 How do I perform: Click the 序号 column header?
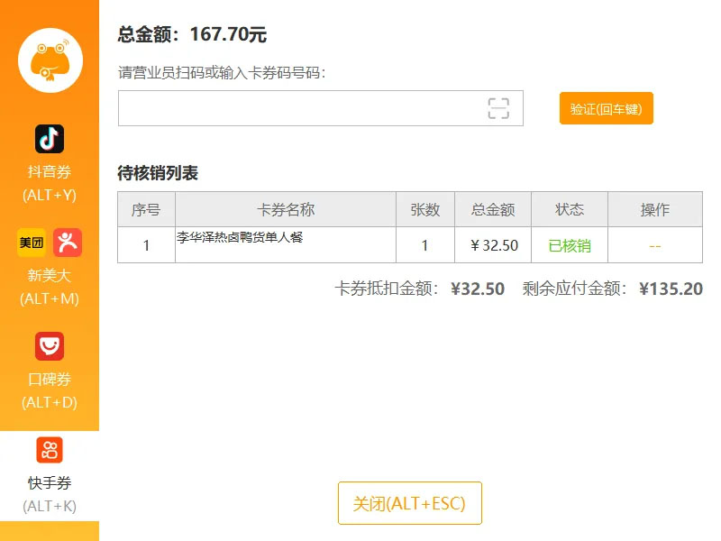(146, 209)
